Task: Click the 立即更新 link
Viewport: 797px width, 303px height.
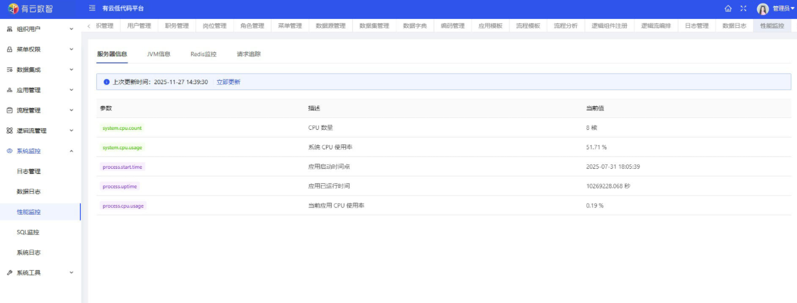Action: [x=229, y=82]
